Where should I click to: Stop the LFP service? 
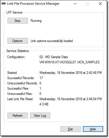coord(18,21)
